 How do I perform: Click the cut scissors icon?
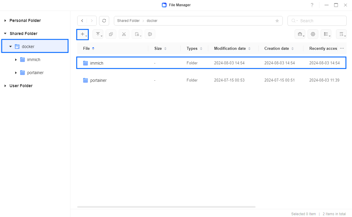(x=124, y=34)
